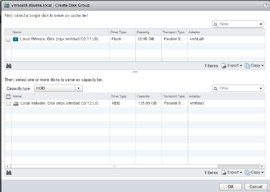Image resolution: width=270 pixels, height=192 pixels.
Task: Click the left arrow of horizontal scrollbar
Action: pyautogui.click(x=7, y=166)
